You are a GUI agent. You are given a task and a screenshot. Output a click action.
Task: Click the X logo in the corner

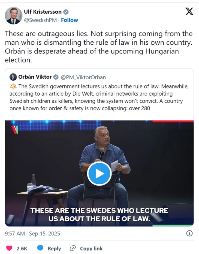pyautogui.click(x=189, y=11)
